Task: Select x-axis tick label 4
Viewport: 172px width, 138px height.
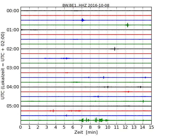Action: tap(56, 127)
